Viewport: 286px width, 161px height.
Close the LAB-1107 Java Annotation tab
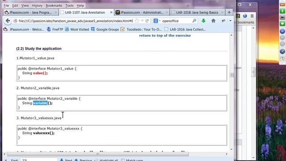[x=111, y=13]
